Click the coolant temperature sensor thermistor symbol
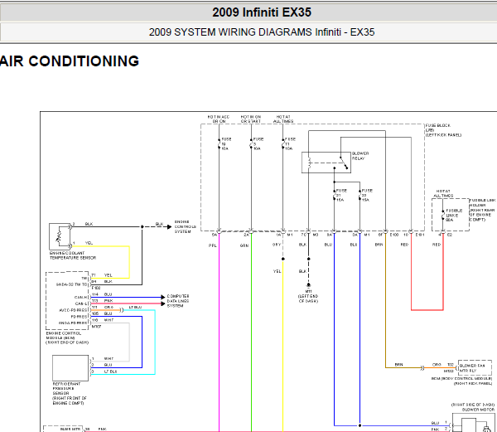 pyautogui.click(x=59, y=236)
